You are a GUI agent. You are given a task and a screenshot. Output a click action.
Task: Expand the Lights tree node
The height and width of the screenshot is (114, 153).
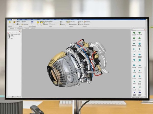(x=8, y=38)
